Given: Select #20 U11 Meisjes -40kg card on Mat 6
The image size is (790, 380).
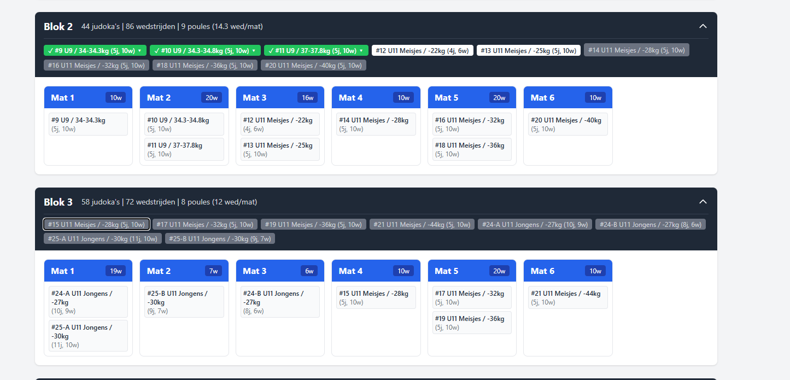Looking at the screenshot, I should point(567,124).
